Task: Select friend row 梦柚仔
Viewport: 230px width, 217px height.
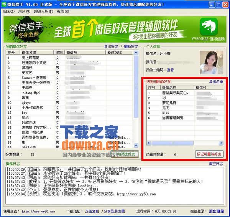Action: 70,68
